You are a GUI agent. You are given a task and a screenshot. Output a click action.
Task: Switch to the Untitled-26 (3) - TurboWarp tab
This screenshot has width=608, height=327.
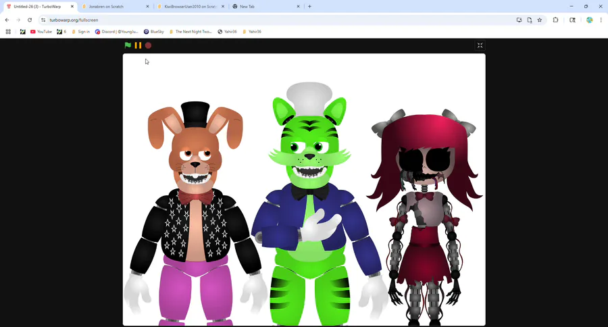pyautogui.click(x=37, y=7)
